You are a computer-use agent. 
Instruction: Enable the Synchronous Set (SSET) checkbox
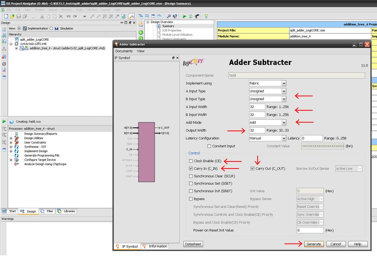point(191,184)
